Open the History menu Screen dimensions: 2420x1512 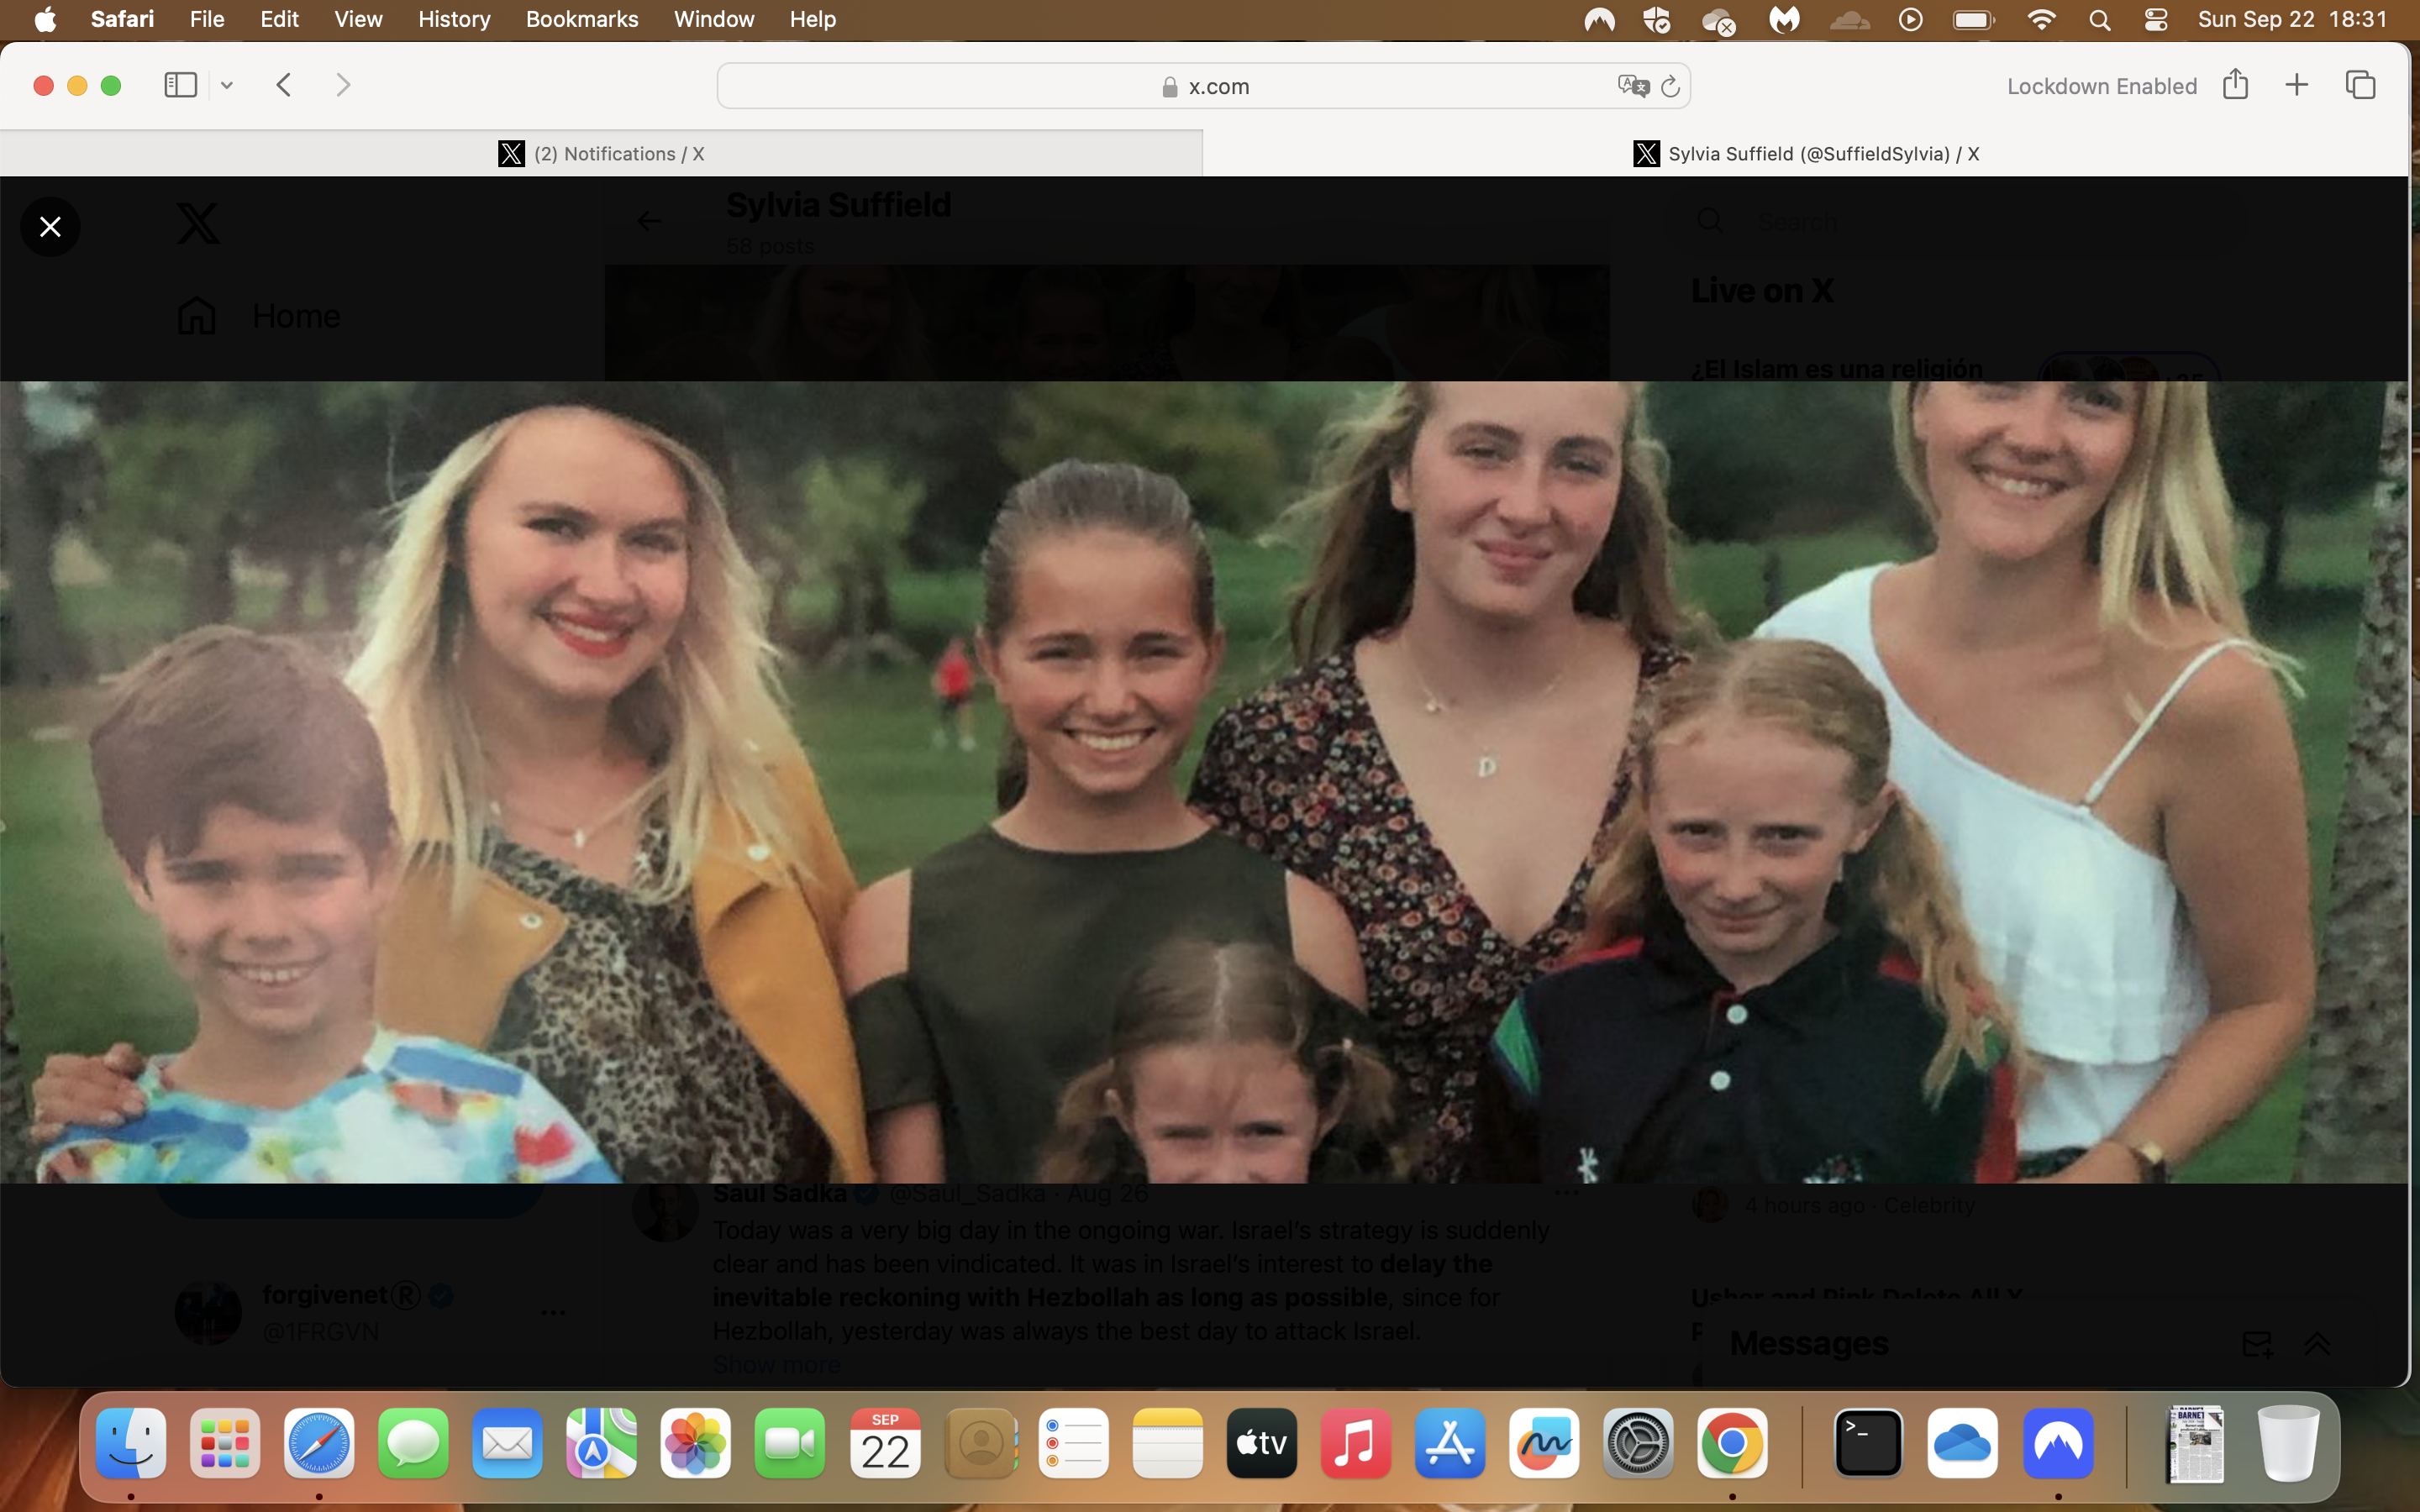[454, 19]
